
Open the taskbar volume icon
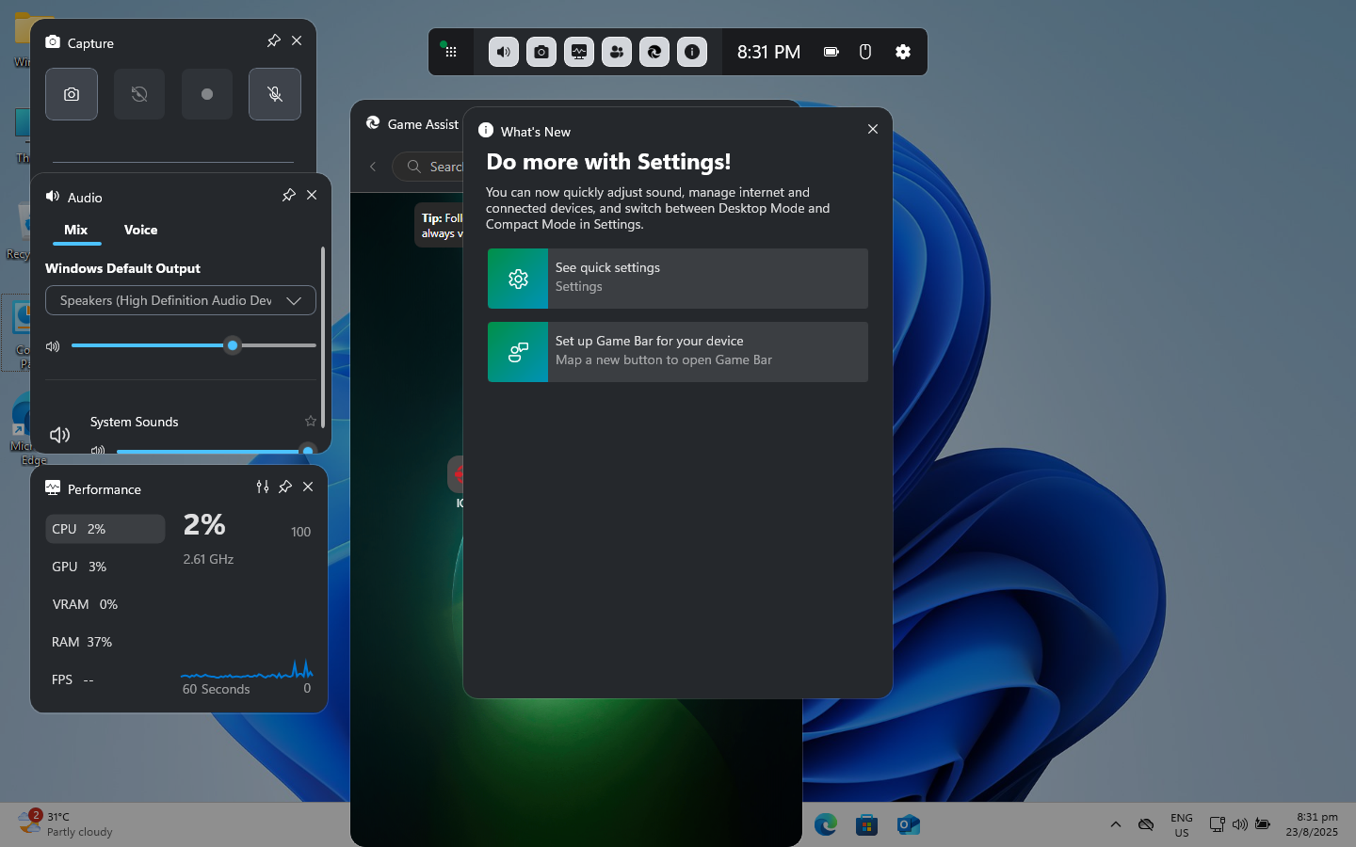[x=1240, y=824]
